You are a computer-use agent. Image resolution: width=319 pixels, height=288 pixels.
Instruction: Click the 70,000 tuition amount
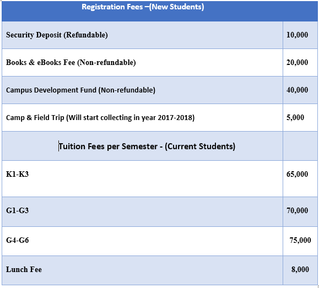coord(297,210)
